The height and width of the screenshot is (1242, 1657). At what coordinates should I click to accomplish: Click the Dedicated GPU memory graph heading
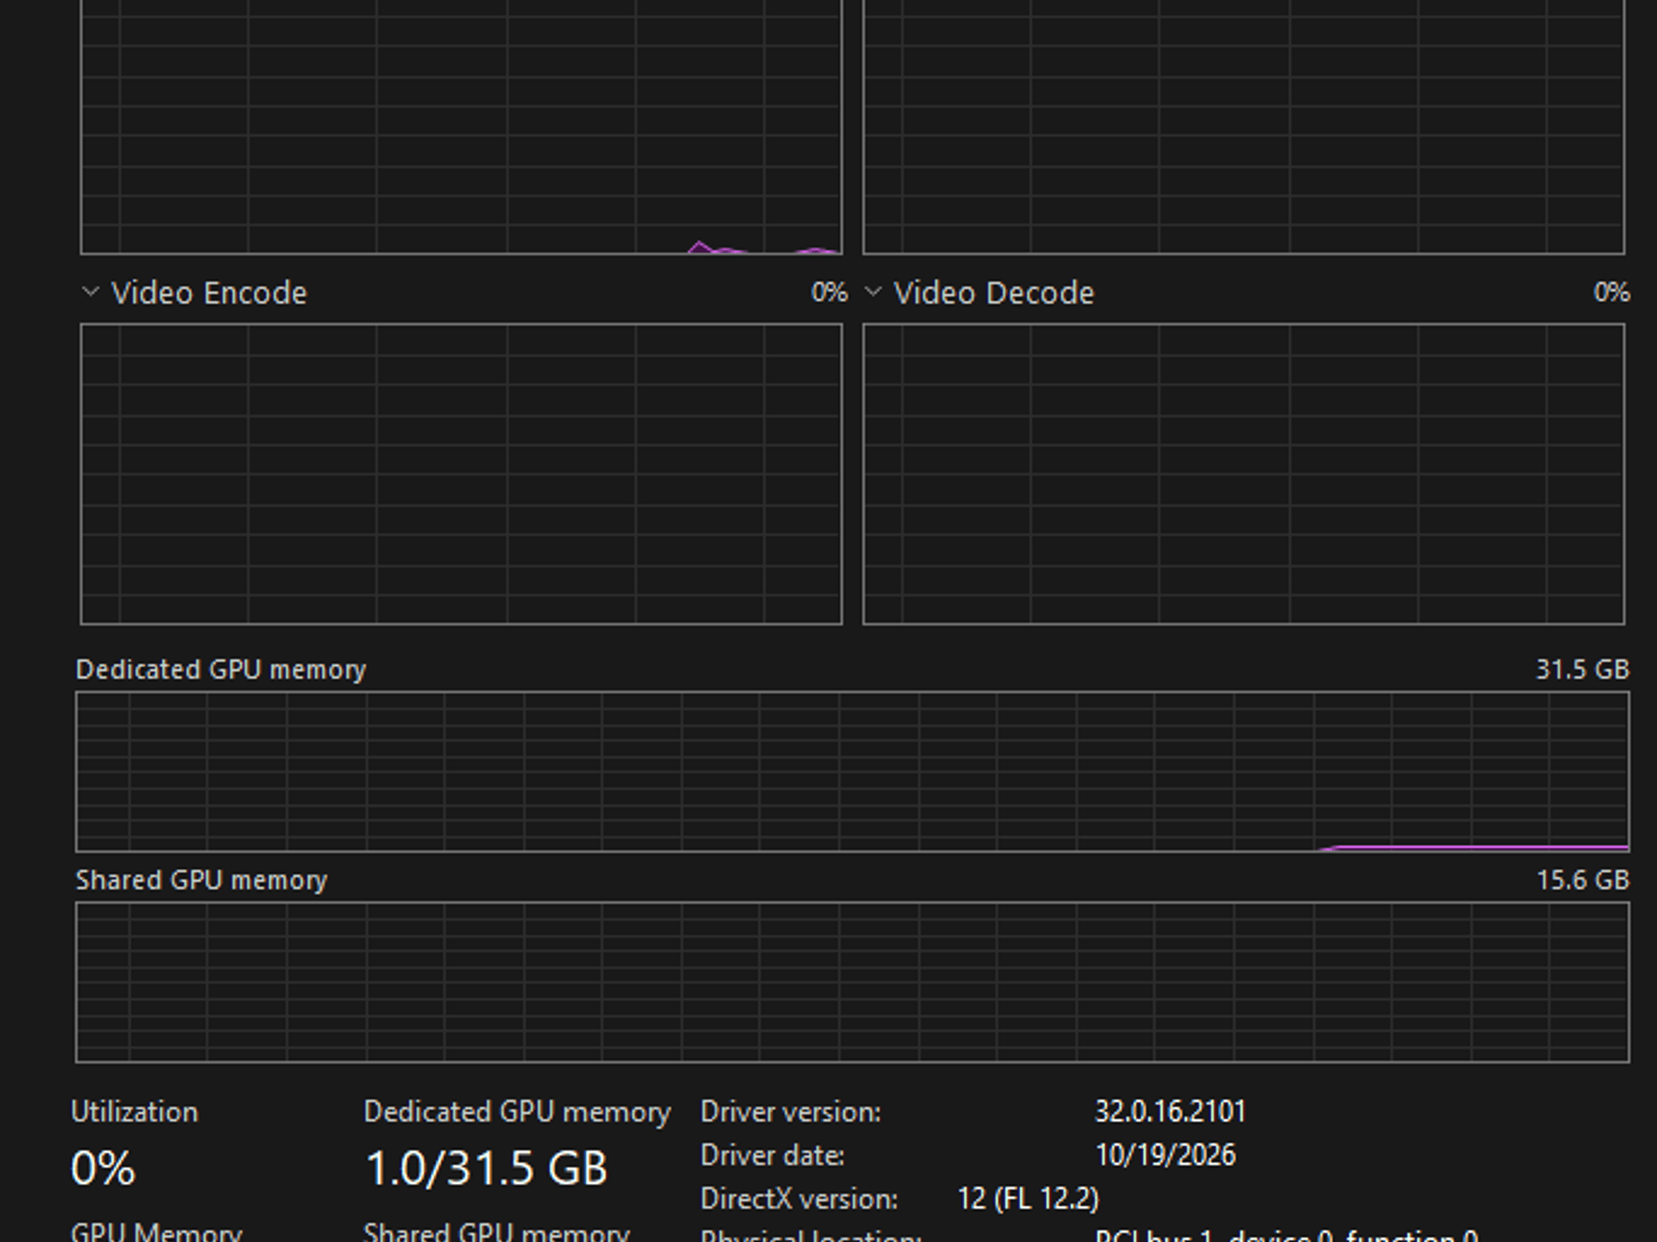221,670
